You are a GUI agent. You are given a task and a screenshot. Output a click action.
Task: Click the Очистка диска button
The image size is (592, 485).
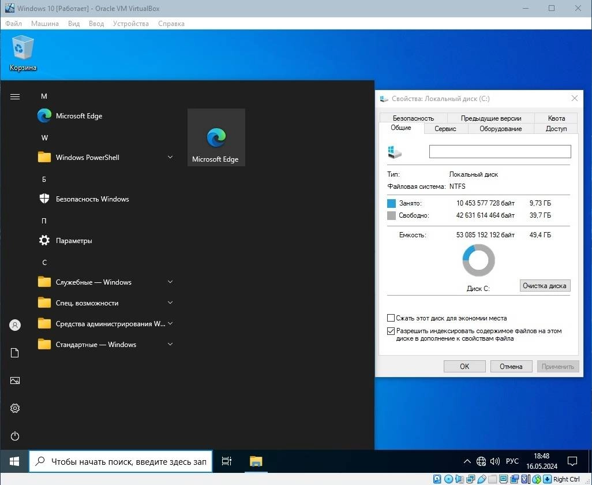click(545, 286)
